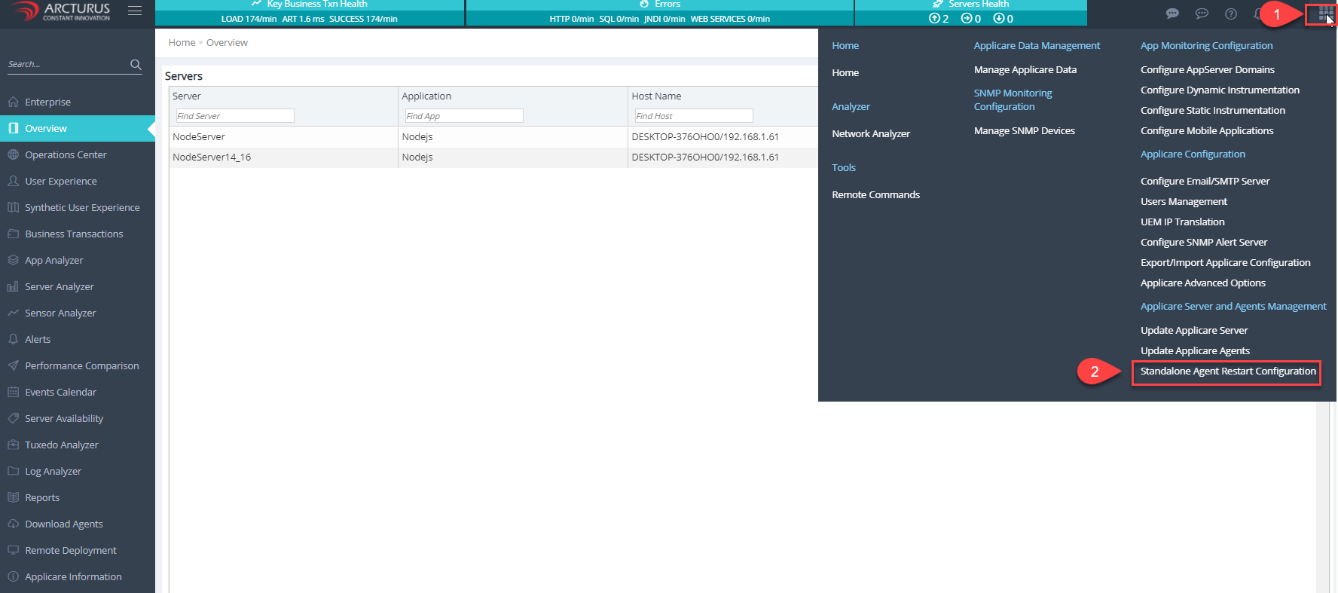Click the Find App filter field
Image resolution: width=1338 pixels, height=593 pixels.
[x=464, y=116]
